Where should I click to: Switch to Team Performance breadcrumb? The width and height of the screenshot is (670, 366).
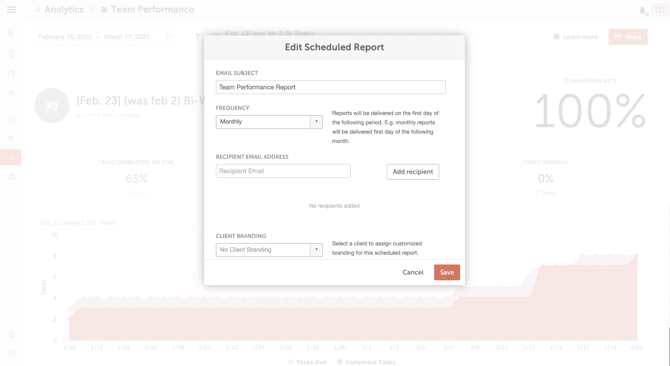tap(147, 9)
